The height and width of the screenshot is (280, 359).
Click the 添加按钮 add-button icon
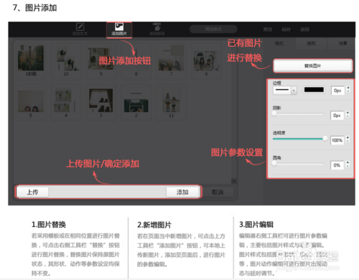click(157, 29)
